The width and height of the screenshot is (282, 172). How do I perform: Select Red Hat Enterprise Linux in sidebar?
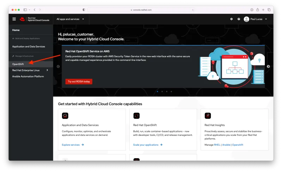click(x=26, y=70)
